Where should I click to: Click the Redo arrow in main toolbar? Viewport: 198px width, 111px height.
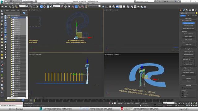pyautogui.click(x=6, y=6)
